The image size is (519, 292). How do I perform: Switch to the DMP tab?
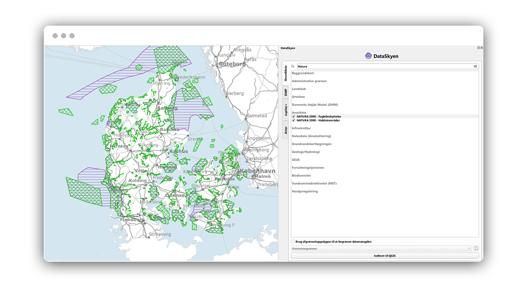click(285, 92)
